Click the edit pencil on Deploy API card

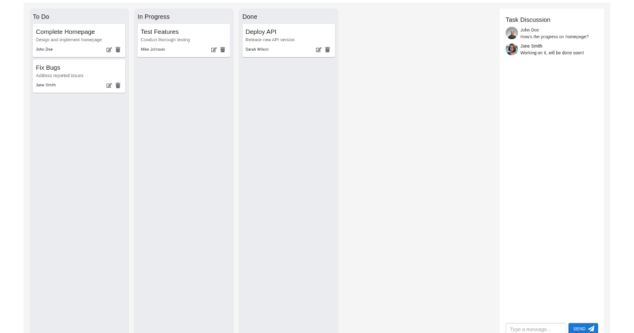[319, 50]
